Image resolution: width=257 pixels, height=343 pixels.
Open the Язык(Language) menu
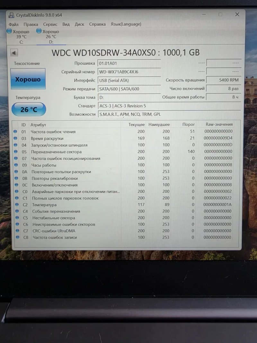pos(126,24)
